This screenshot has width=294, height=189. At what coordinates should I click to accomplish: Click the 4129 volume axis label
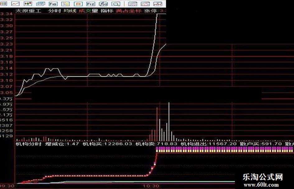tap(6, 136)
